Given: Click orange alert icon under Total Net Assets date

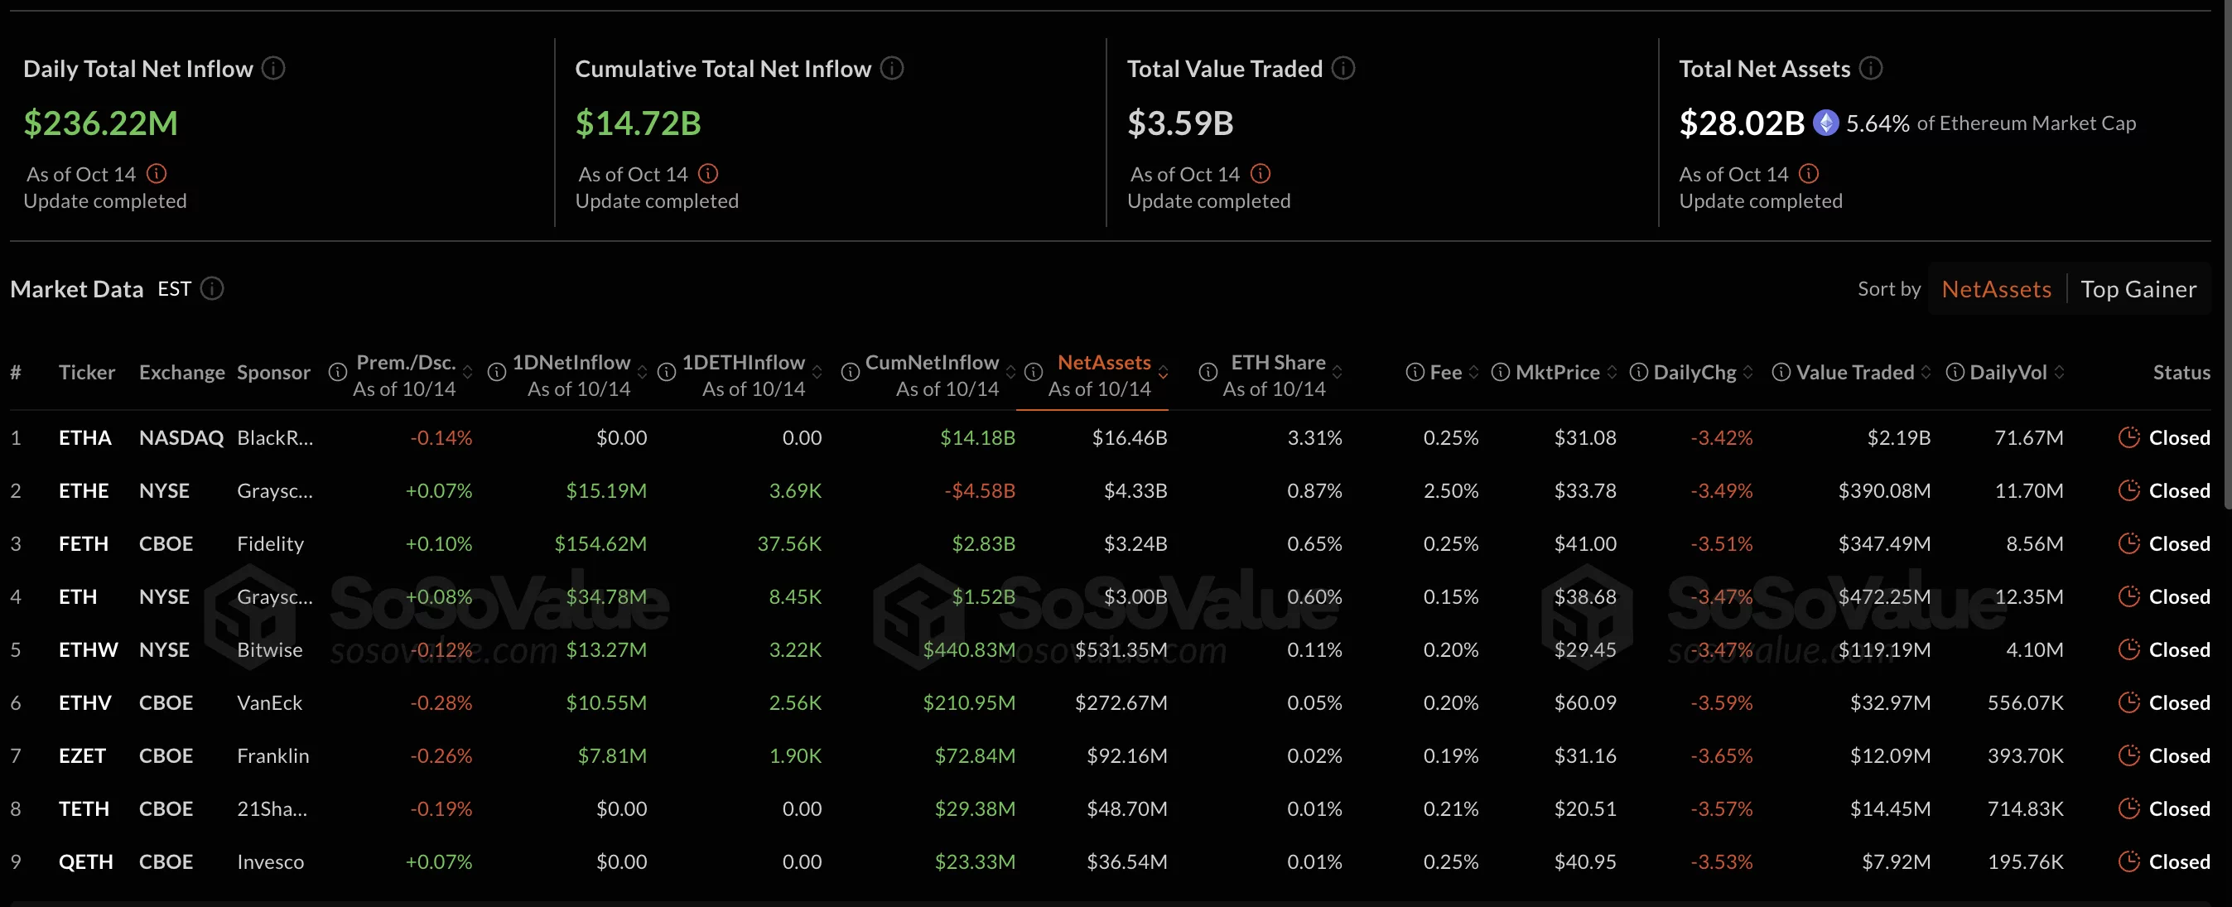Looking at the screenshot, I should 1808,174.
